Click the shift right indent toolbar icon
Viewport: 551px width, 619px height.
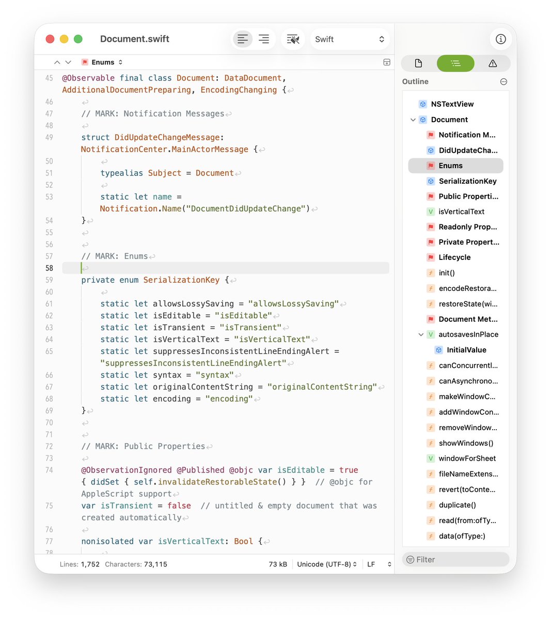pos(264,39)
